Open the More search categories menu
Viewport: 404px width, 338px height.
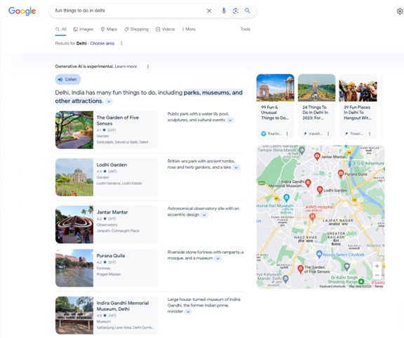coord(189,29)
